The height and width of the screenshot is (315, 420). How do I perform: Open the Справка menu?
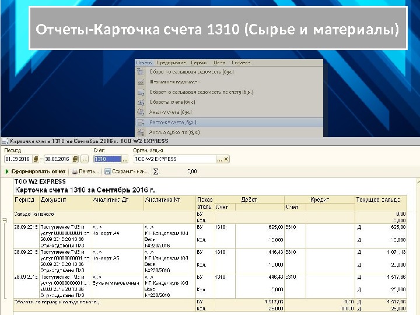[x=241, y=62]
